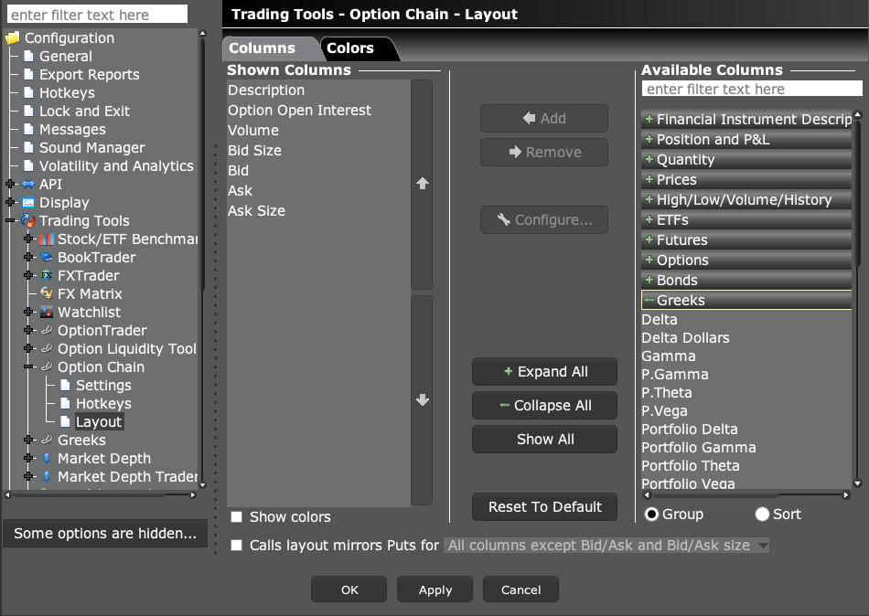Open Volatility and Analytics settings
This screenshot has width=869, height=616.
[x=116, y=165]
